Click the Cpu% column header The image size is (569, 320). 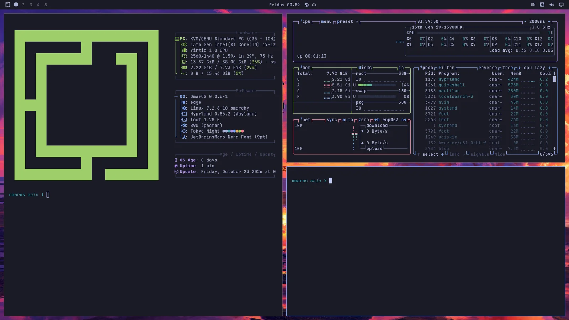click(545, 73)
